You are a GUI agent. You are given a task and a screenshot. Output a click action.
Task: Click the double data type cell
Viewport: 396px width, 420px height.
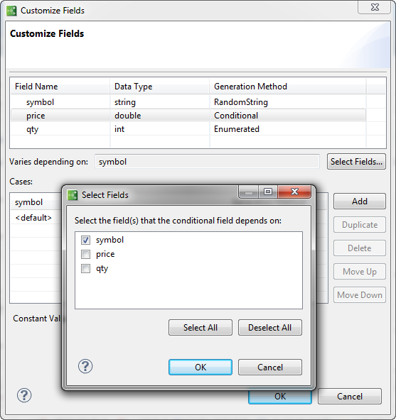click(x=160, y=116)
